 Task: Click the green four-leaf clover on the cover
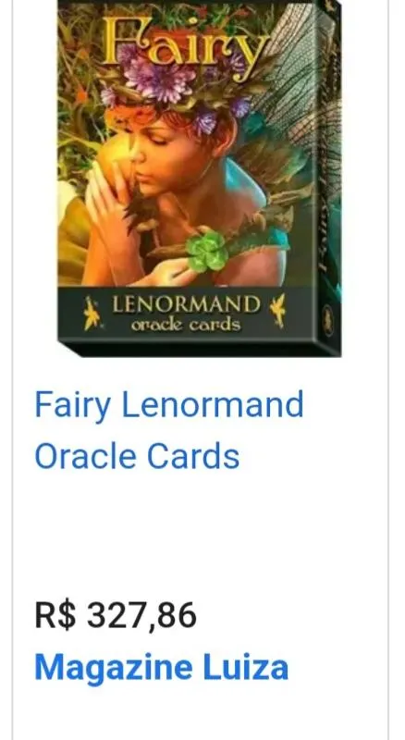click(x=206, y=251)
